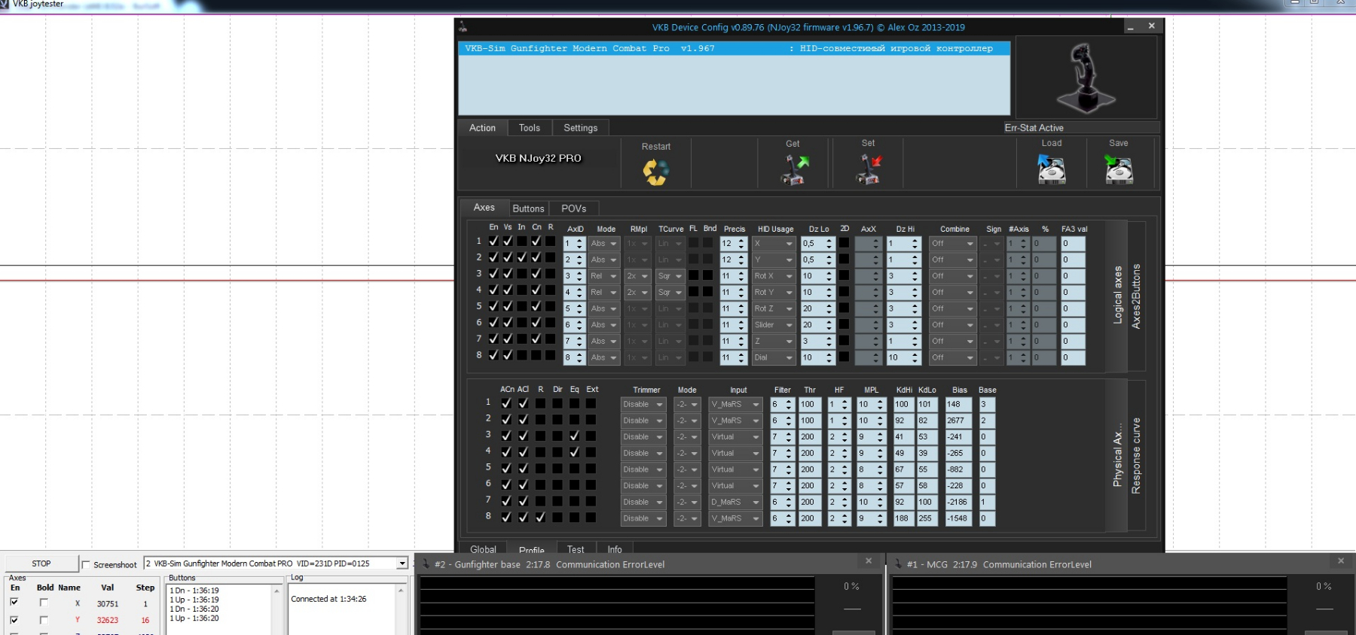Toggle the En checkbox for logical axis 1

(x=493, y=242)
